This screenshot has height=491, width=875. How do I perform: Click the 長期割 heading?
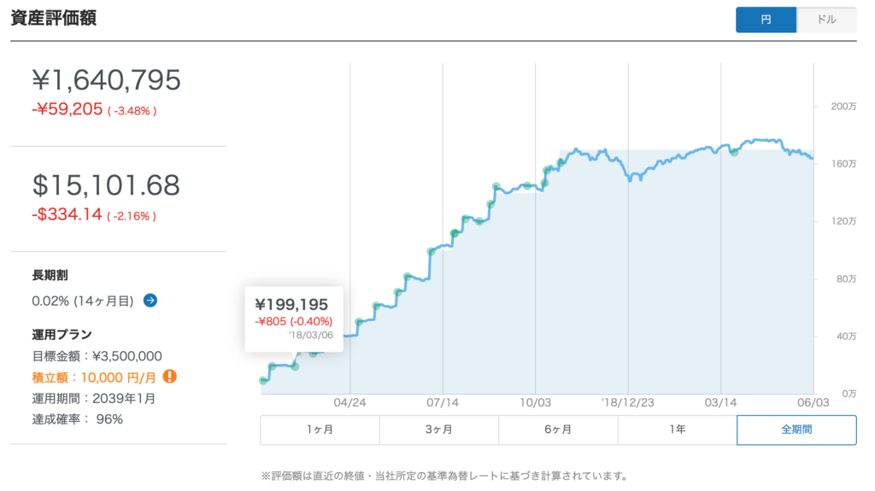point(50,275)
